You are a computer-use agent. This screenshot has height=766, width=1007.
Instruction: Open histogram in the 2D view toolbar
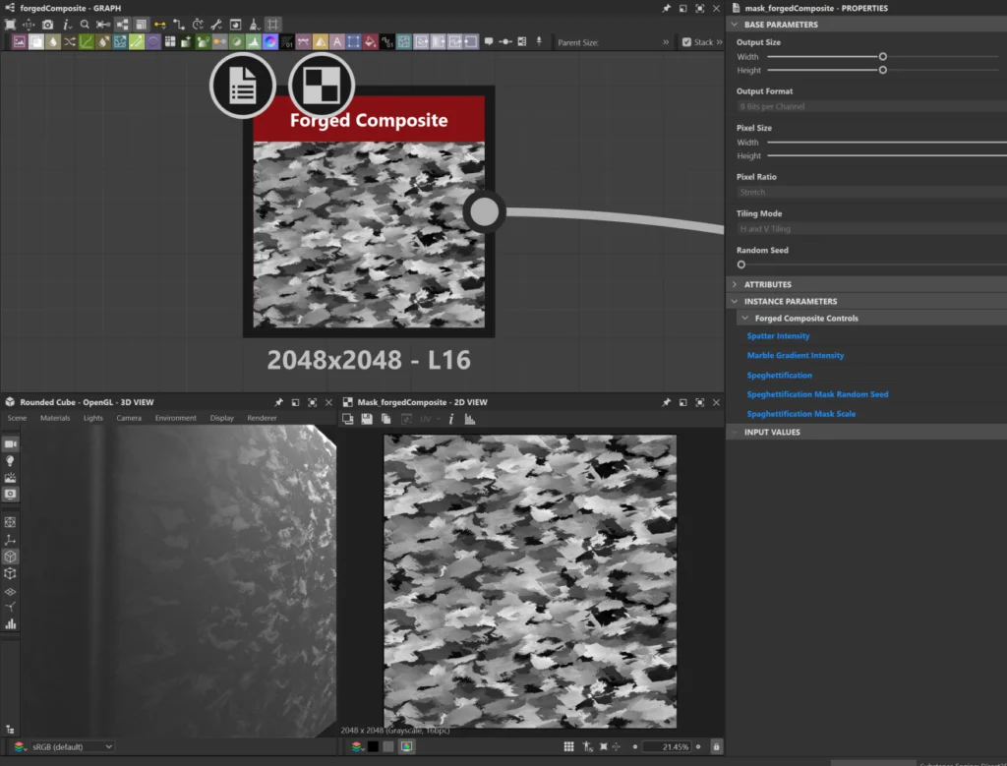(470, 419)
